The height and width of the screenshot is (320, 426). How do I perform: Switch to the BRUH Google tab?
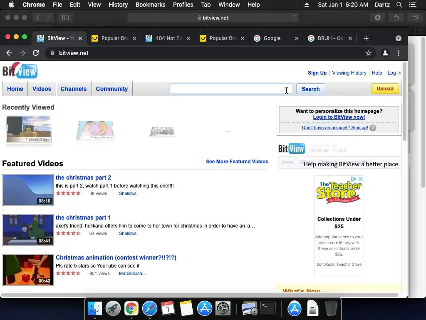[x=330, y=38]
